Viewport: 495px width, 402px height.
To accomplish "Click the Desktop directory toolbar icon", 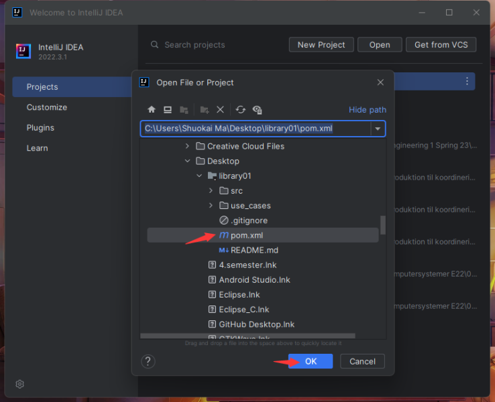I will tap(168, 109).
